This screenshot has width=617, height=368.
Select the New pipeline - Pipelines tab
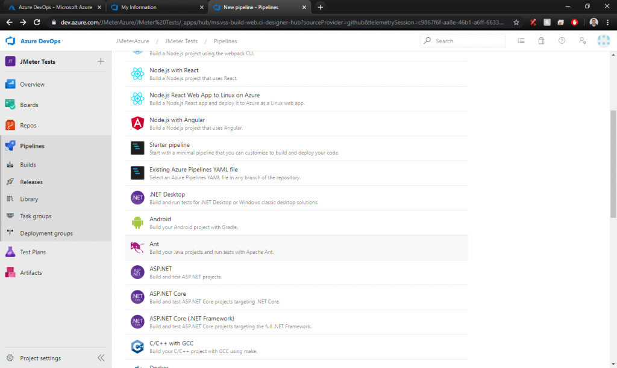[259, 7]
